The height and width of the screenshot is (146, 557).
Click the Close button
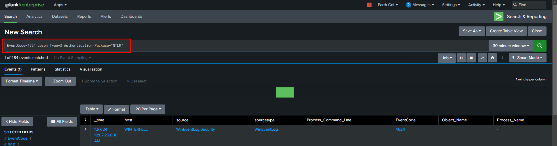pos(537,31)
